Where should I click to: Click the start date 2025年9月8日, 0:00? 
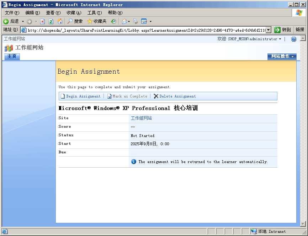point(150,144)
